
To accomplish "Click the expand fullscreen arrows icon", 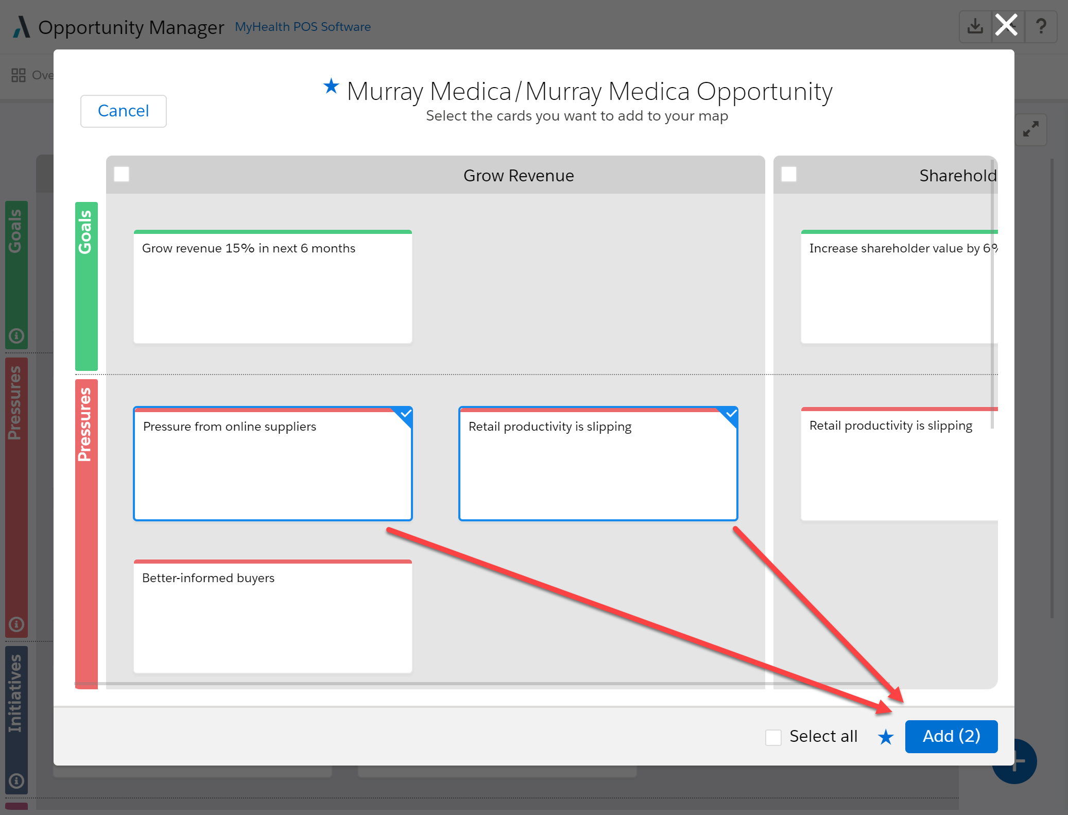I will [x=1030, y=129].
